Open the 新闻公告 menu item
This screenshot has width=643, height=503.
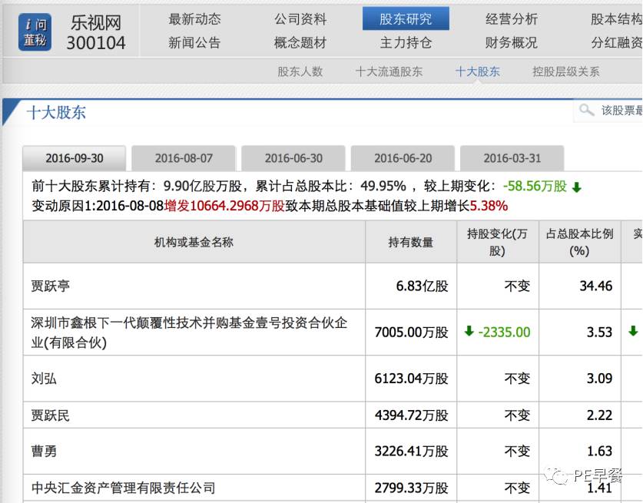click(194, 43)
